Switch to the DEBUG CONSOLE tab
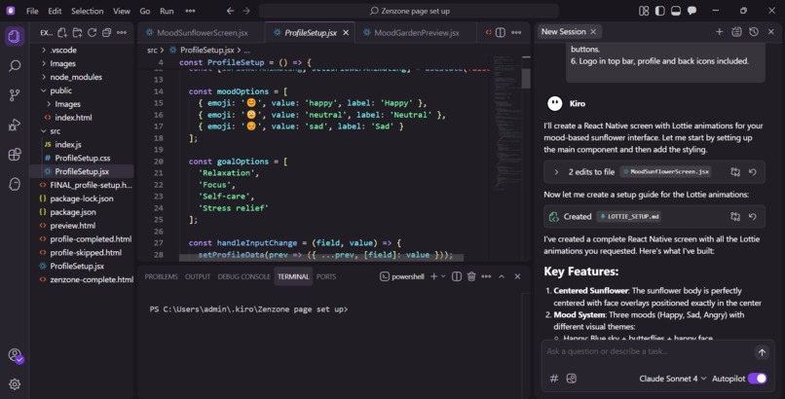Viewport: 785px width, 399px height. point(243,276)
